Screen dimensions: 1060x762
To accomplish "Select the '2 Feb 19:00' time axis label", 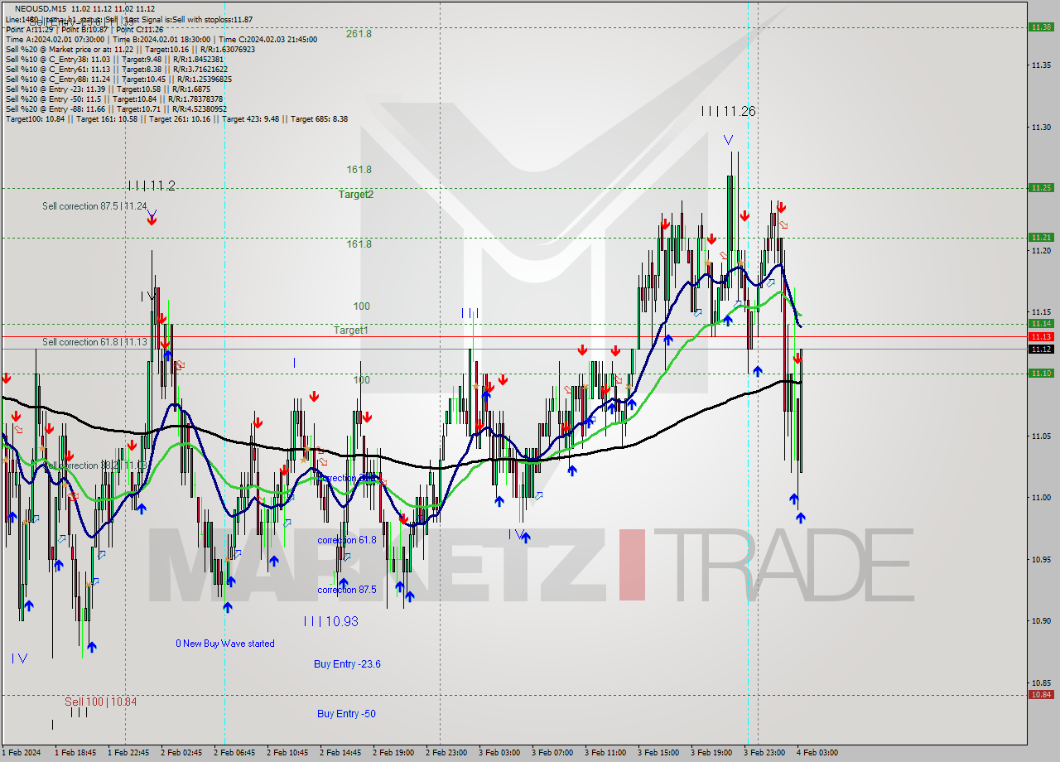I will [393, 753].
